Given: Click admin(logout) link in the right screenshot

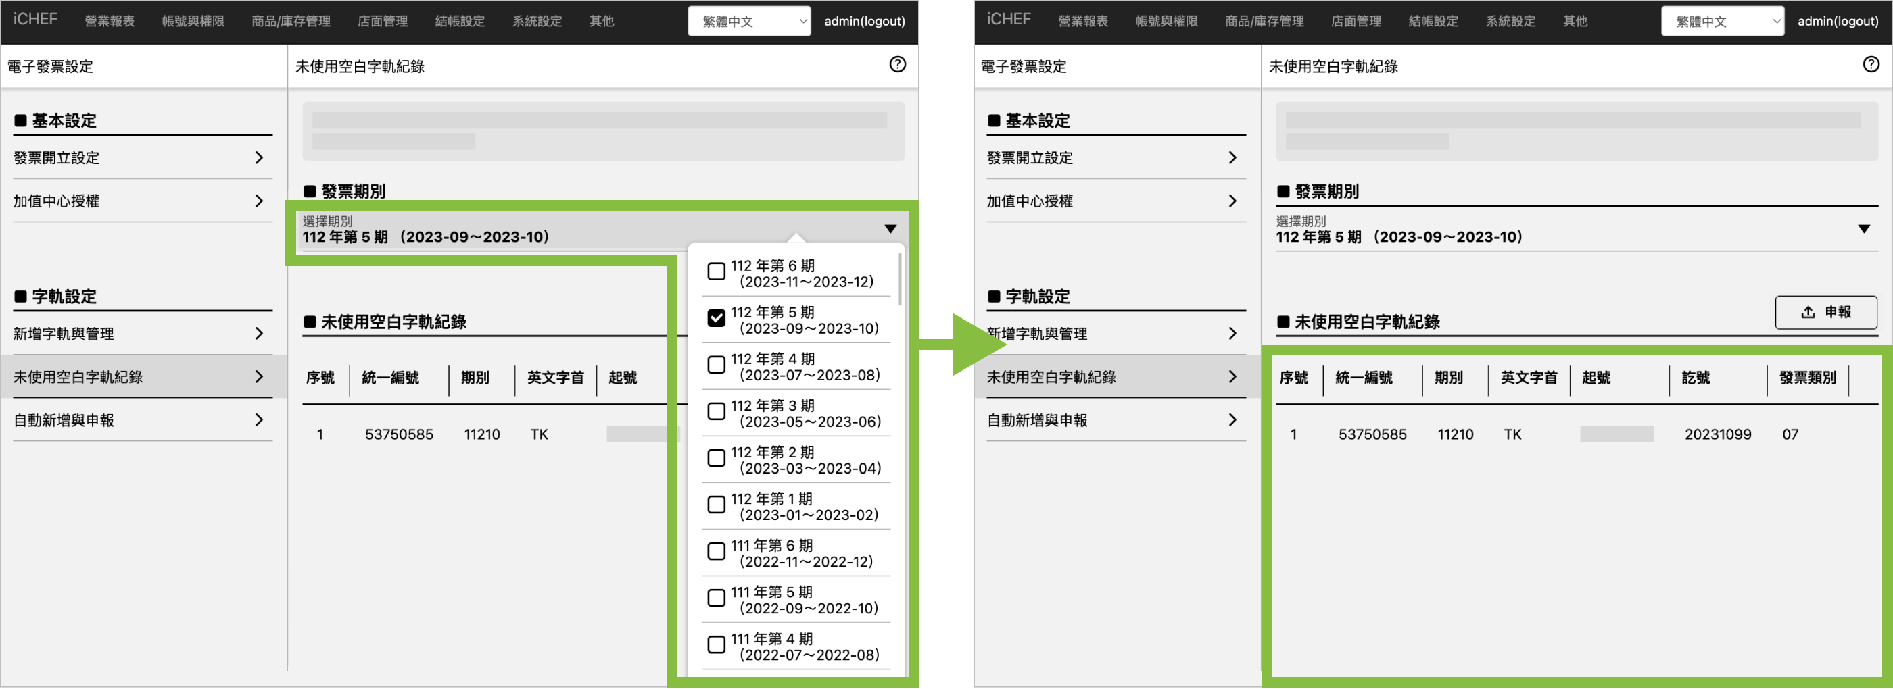Looking at the screenshot, I should tap(1837, 22).
